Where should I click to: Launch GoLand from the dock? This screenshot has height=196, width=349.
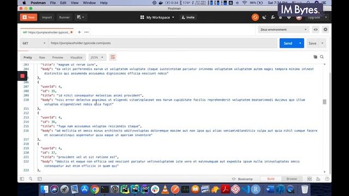tap(145, 189)
